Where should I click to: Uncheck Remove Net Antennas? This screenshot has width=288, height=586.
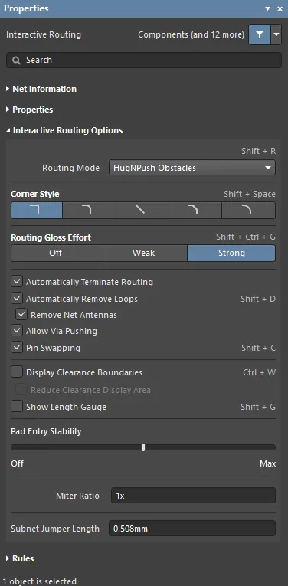pyautogui.click(x=21, y=315)
